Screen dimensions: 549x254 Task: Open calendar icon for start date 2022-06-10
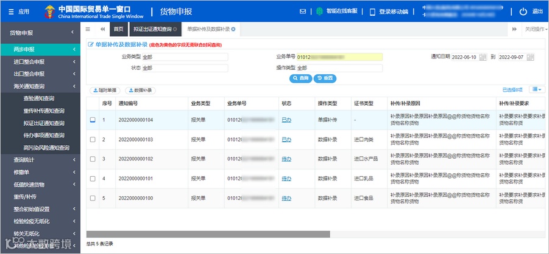(483, 57)
